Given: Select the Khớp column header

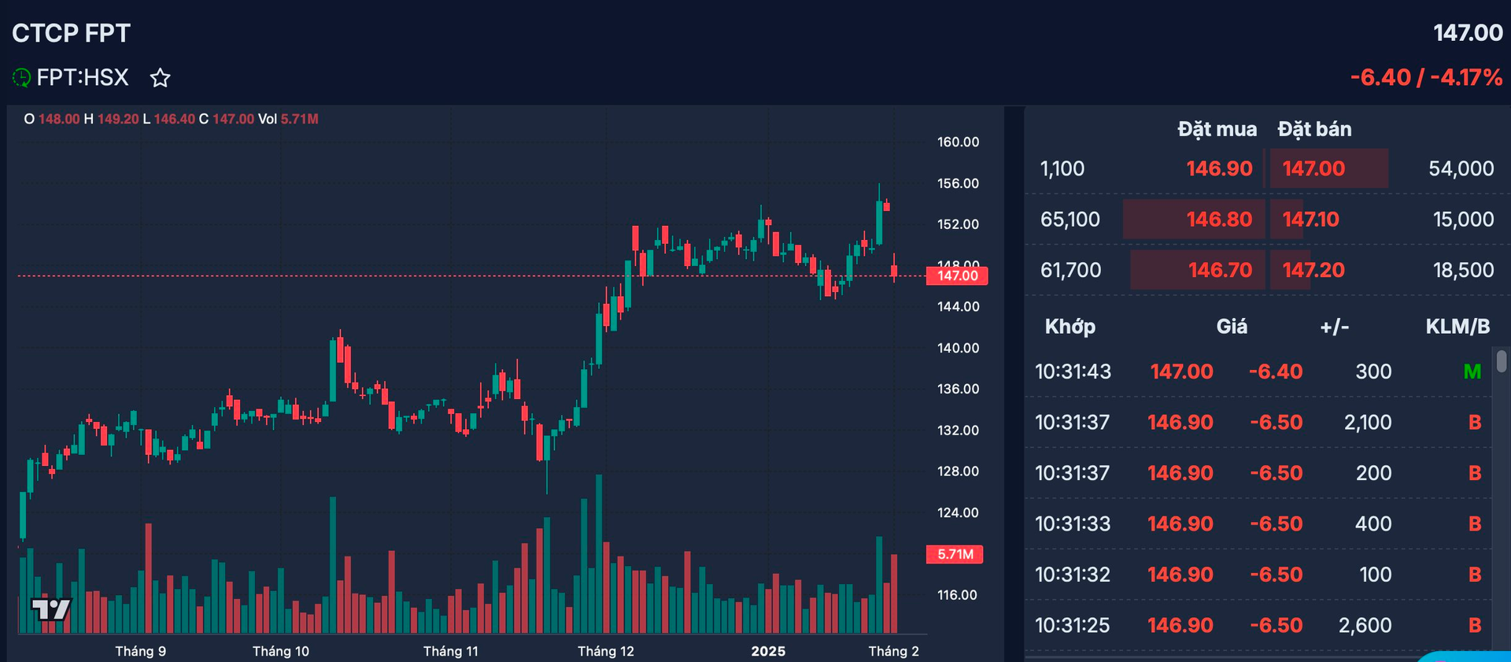Looking at the screenshot, I should (1070, 327).
